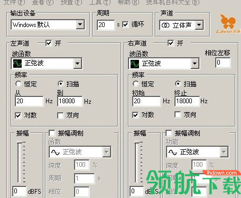The image size is (241, 198).
Task: Open the 声道 立体声 dropdown
Action: click(181, 25)
